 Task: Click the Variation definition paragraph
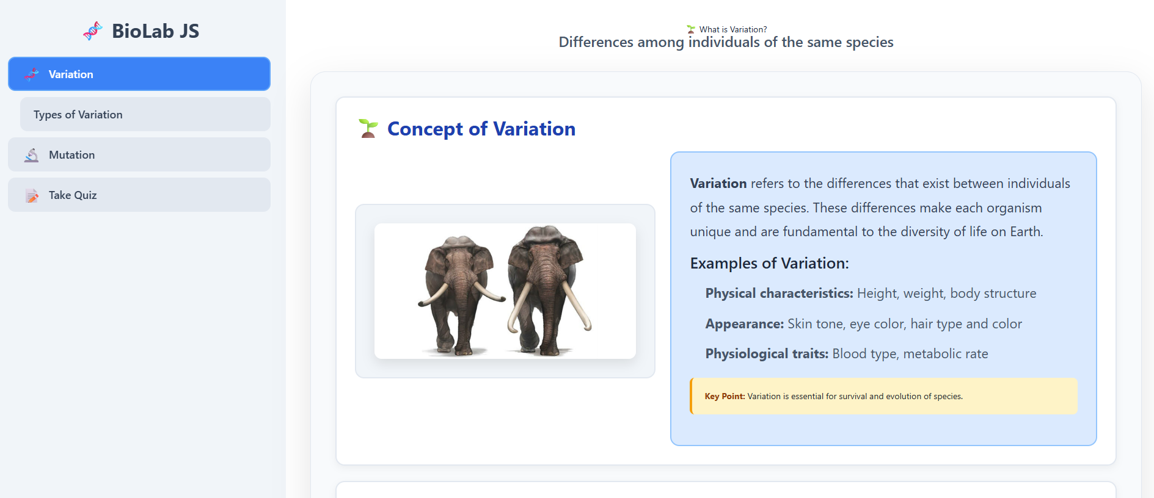[x=880, y=208]
